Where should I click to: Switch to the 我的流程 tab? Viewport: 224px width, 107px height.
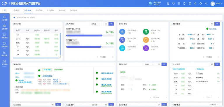[x=62, y=10]
